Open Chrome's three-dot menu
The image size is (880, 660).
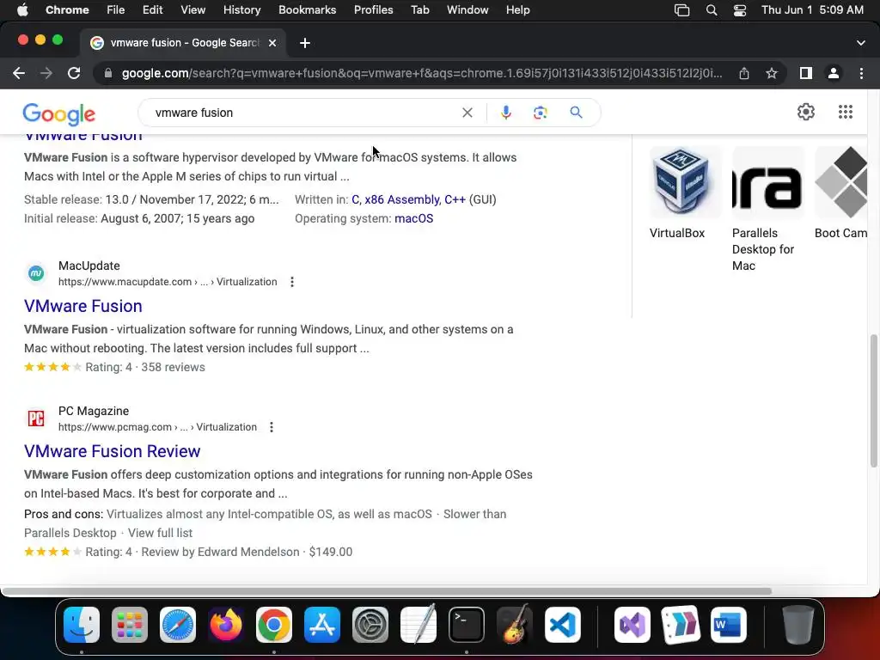pos(861,73)
